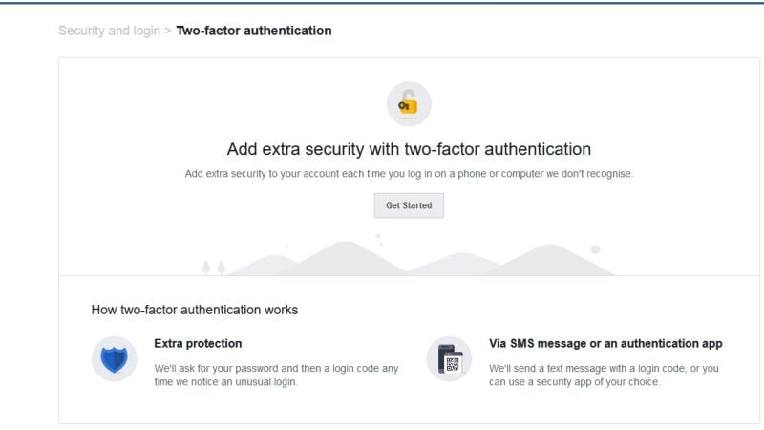This screenshot has width=764, height=430.
Task: Click the breadcrumb arrow separator
Action: [168, 31]
